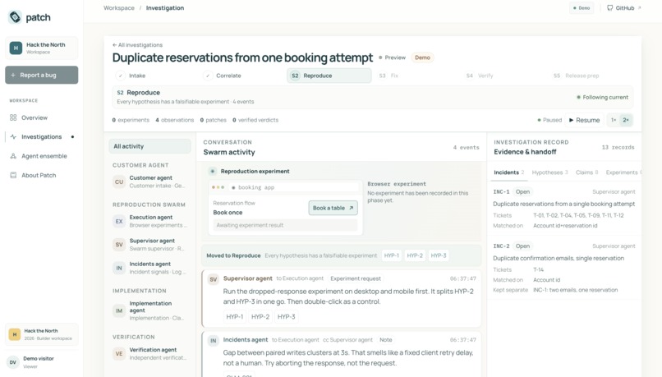Open the GitHub link
Screen dimensions: 662x377
pyautogui.click(x=623, y=8)
